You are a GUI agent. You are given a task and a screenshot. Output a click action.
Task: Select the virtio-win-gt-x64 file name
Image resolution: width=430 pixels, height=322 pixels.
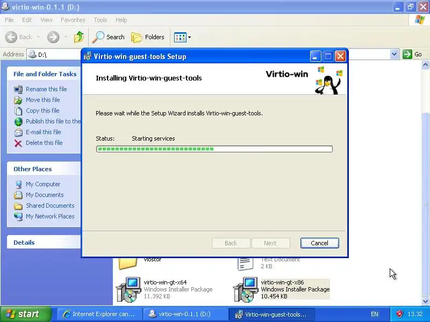165,282
